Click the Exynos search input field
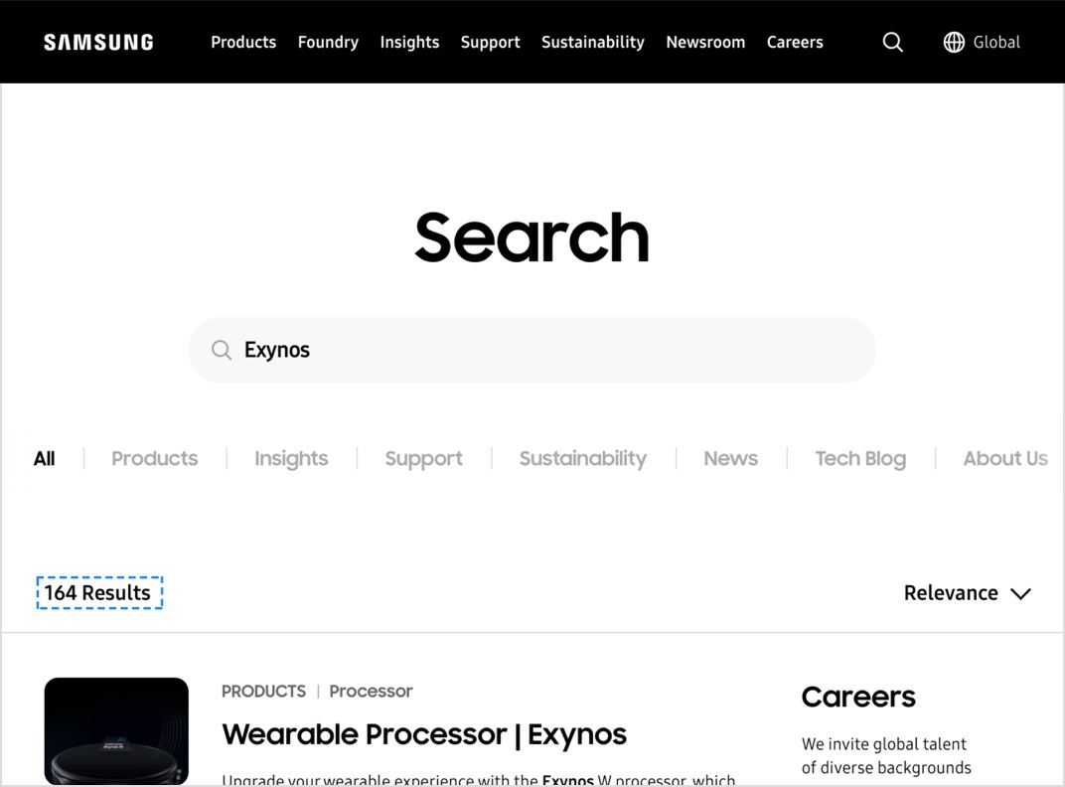 click(546, 350)
